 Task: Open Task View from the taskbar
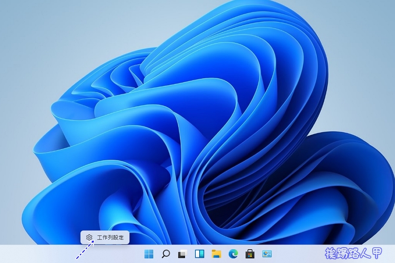(x=182, y=254)
